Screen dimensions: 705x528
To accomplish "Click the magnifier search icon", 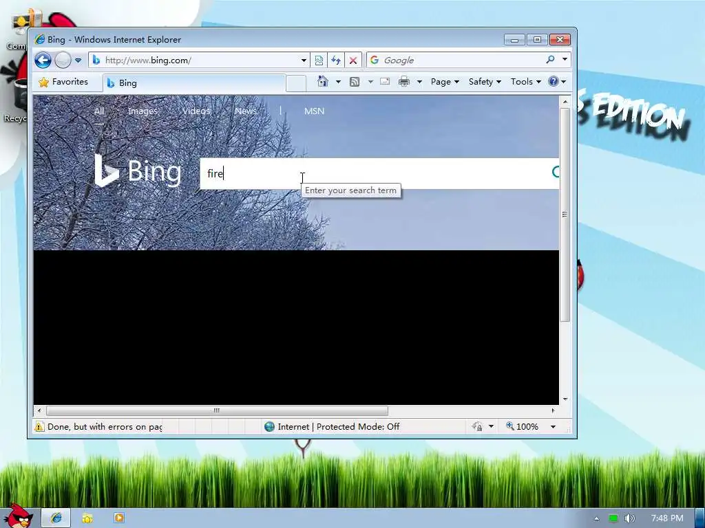I will coord(550,59).
